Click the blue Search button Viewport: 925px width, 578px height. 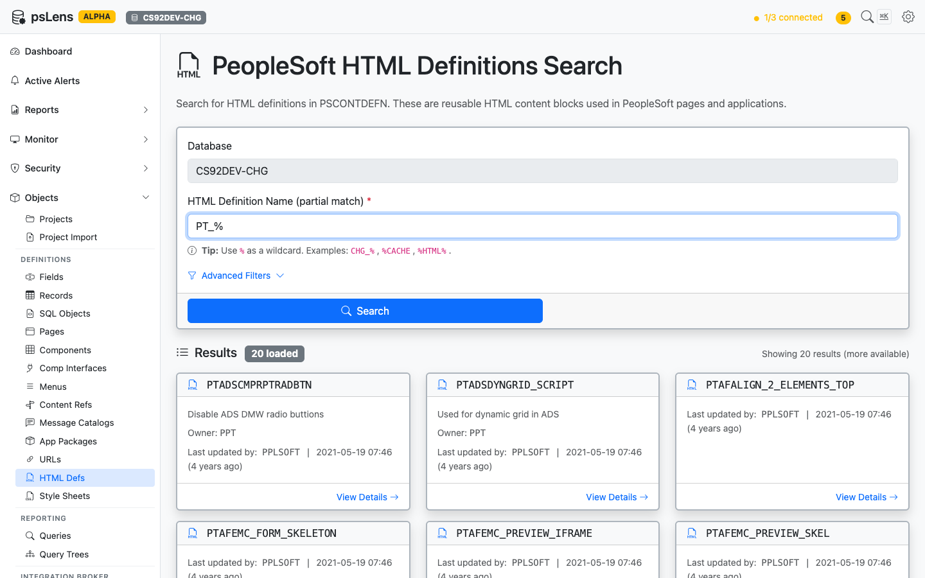pyautogui.click(x=365, y=311)
